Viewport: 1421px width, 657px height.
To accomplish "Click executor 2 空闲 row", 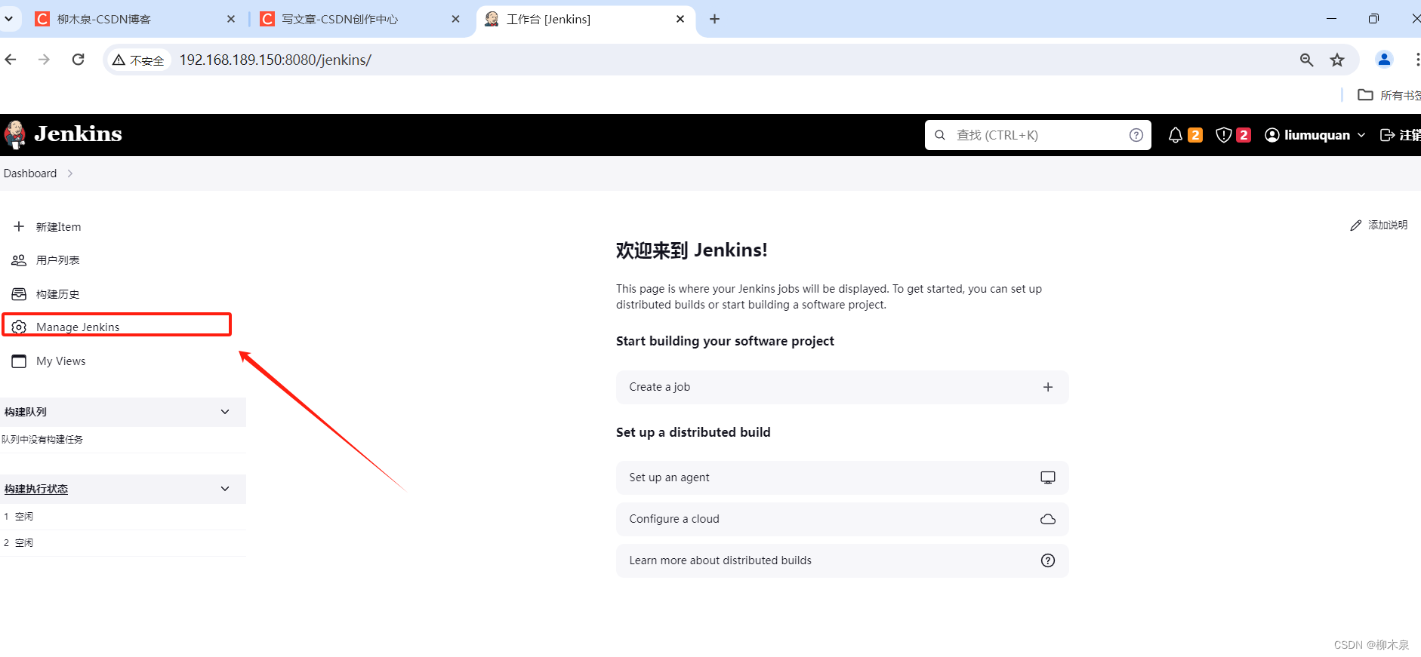I will (123, 543).
